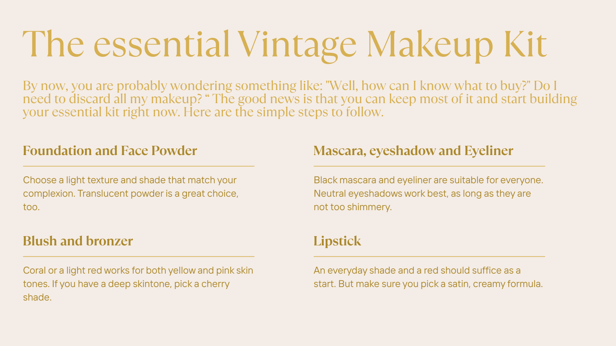
Task: Click the divider line under Mascara heading
Action: (x=429, y=166)
